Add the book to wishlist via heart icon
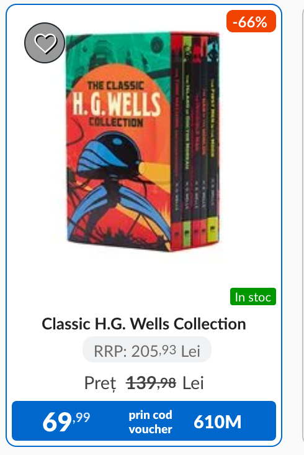Screen dimensions: 304x455 click(45, 43)
